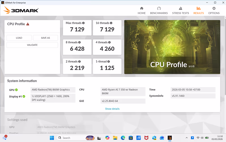Click the Windows taskbar Search box

71,138
